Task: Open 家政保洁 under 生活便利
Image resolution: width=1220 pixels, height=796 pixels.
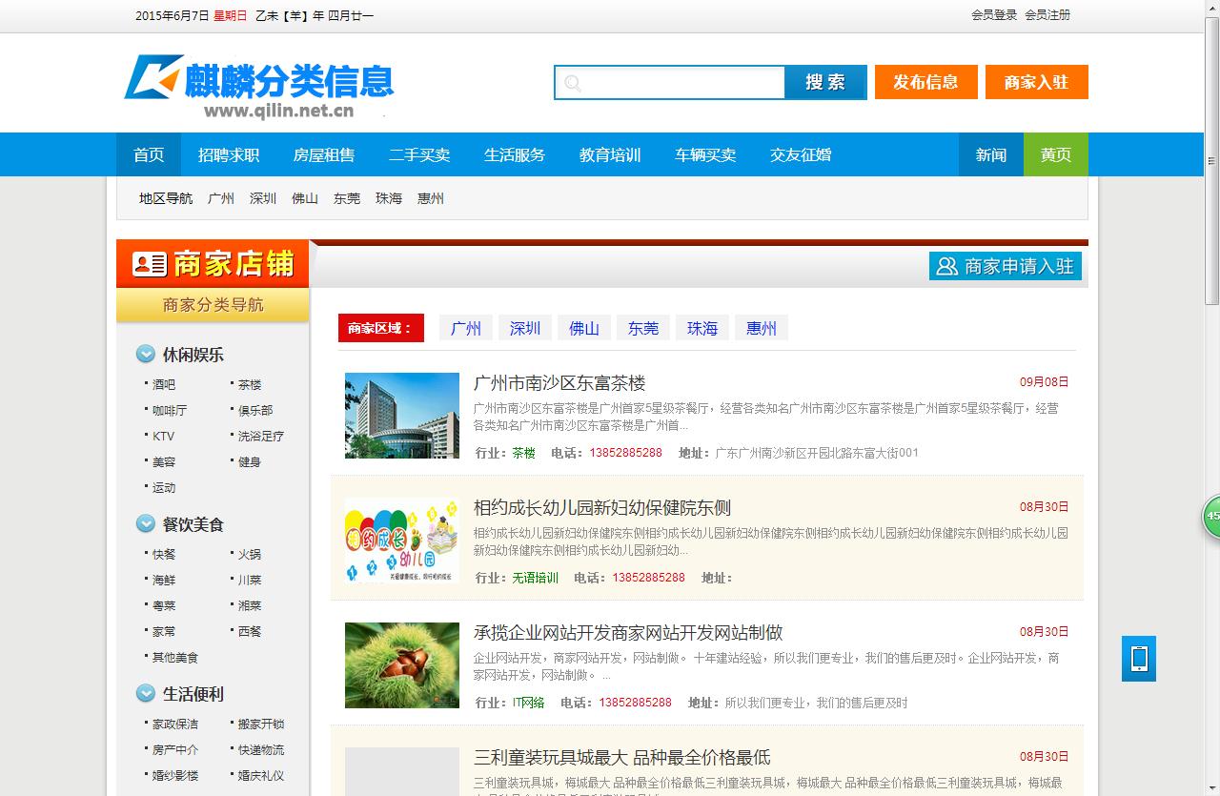Action: click(175, 725)
